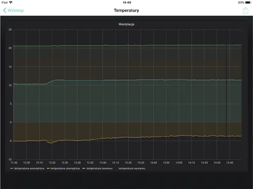Open the Wentylacja panel title menu
Screen dimensions: 253x189
point(126,24)
